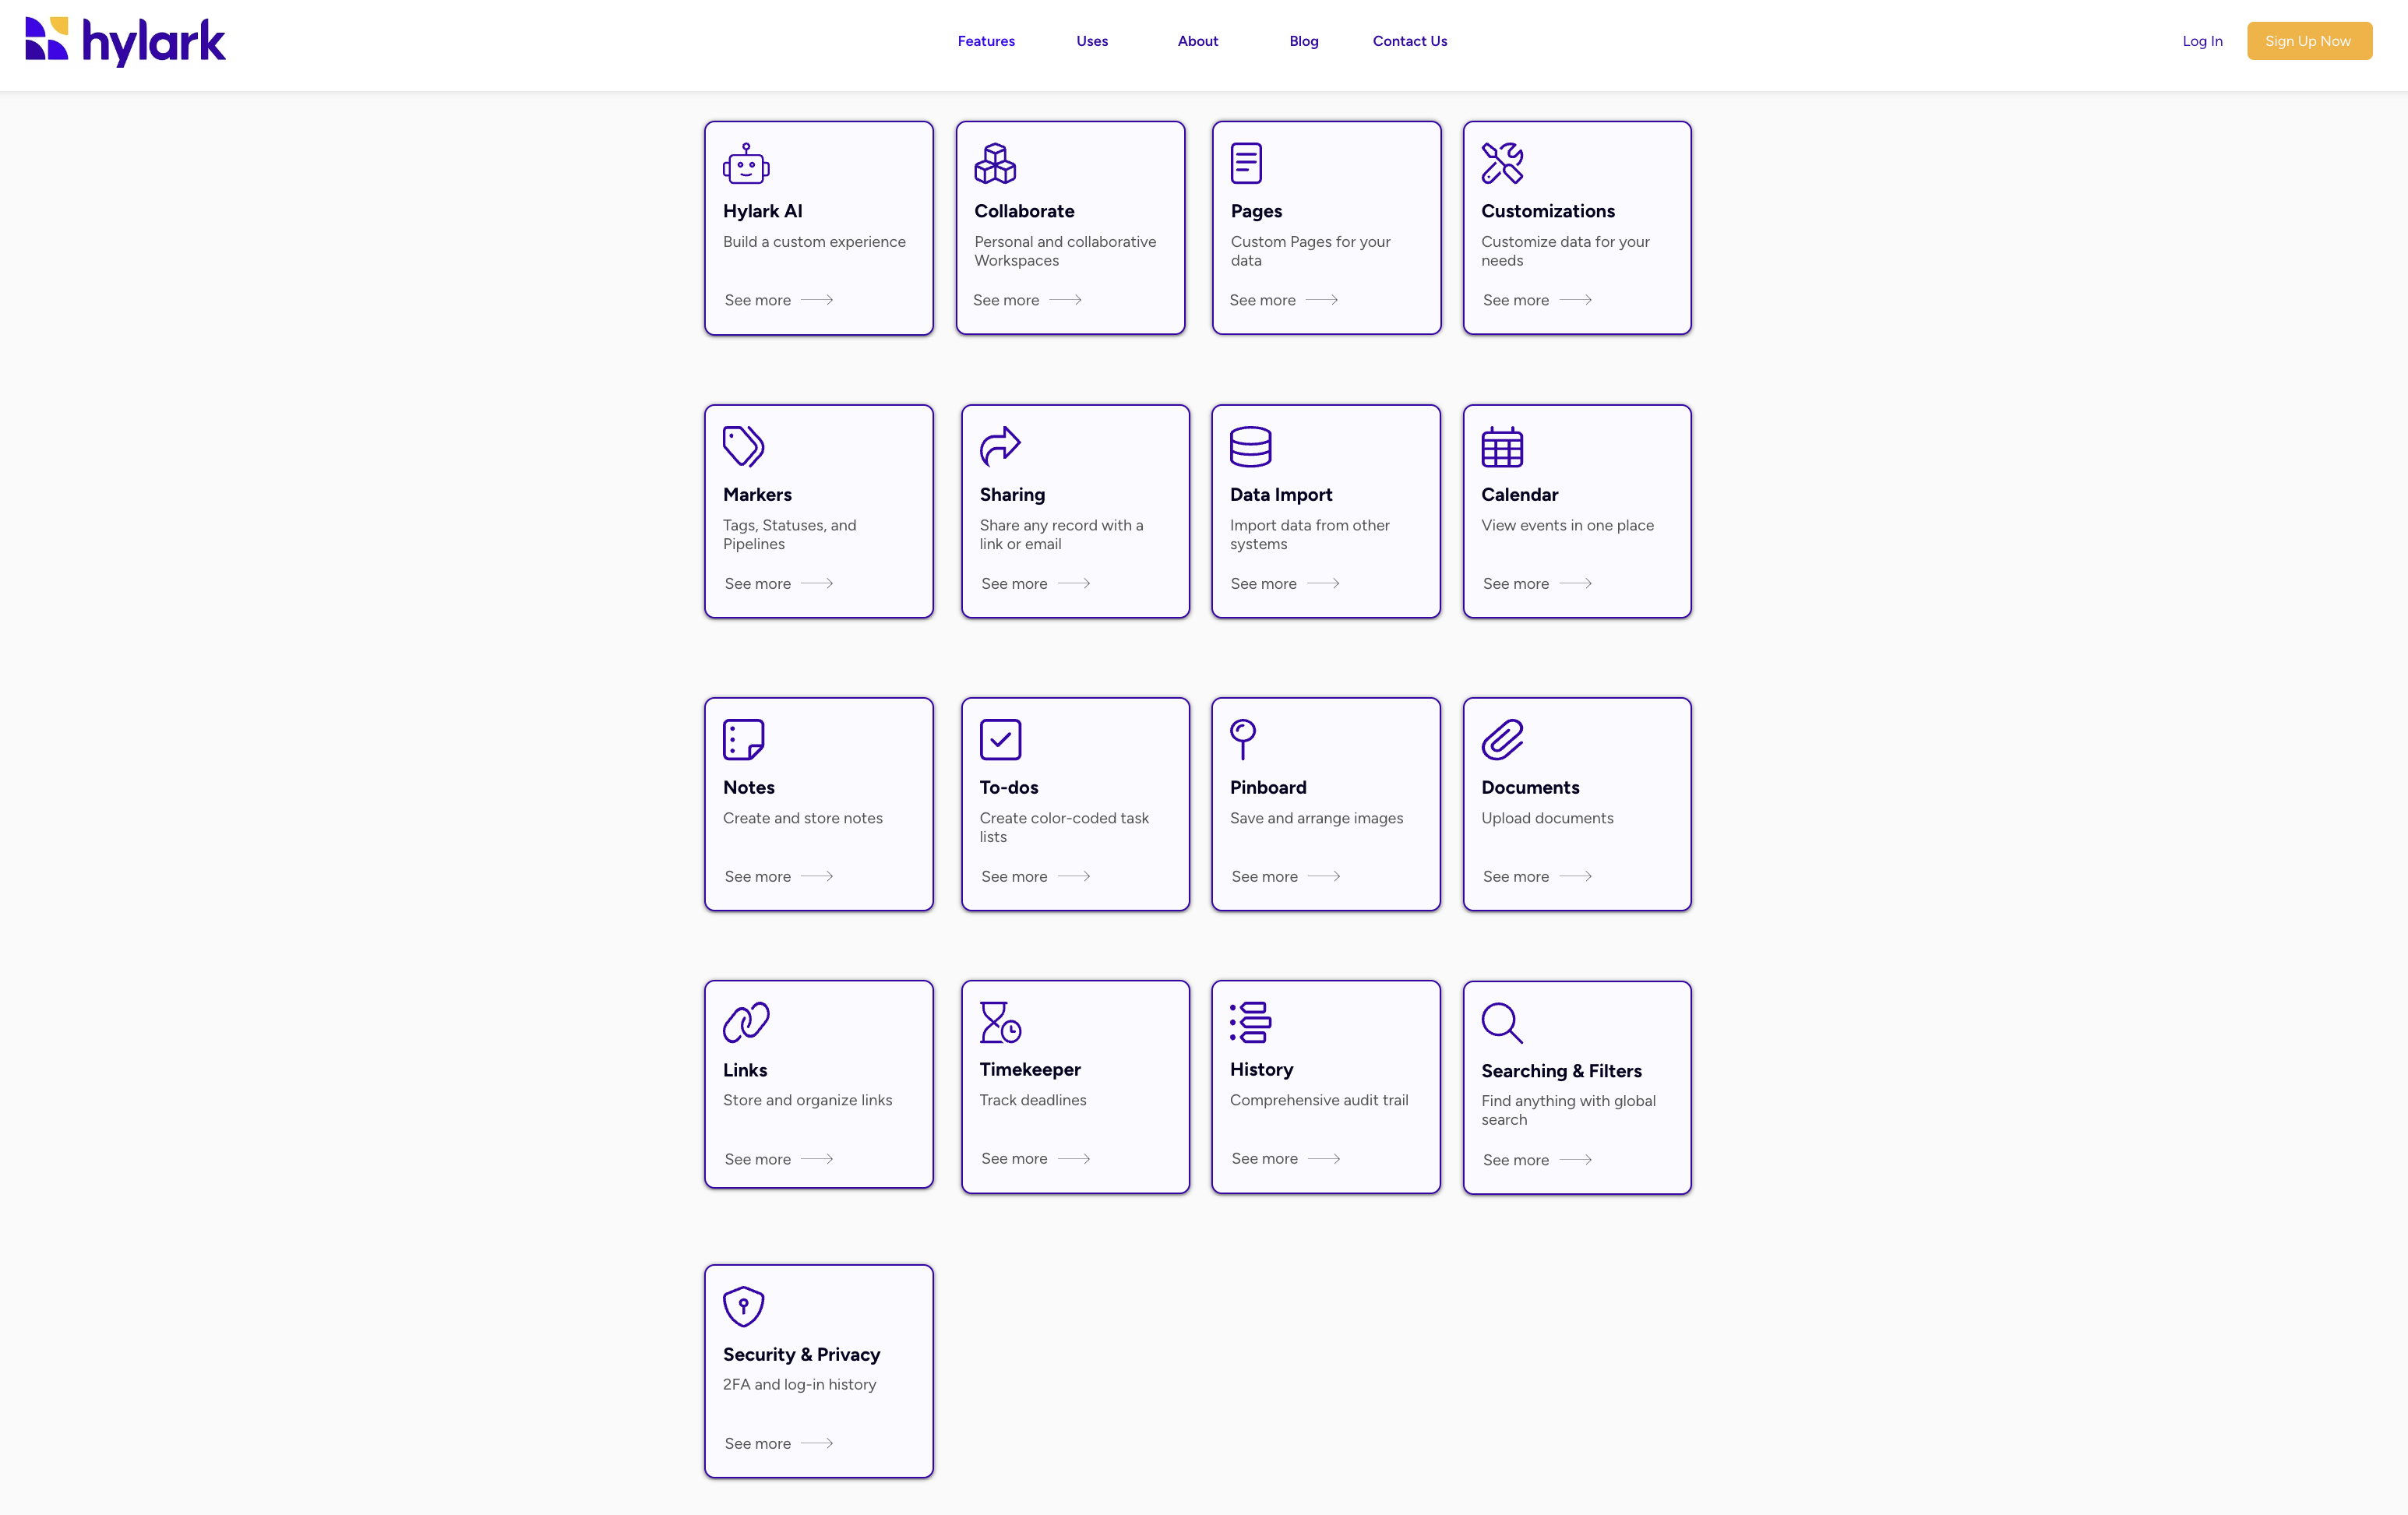Click the Data Import database icon
The width and height of the screenshot is (2408, 1515).
1250,446
